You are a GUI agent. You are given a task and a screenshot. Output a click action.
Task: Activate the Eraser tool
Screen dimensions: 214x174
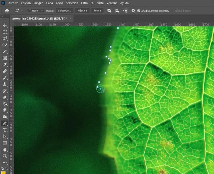click(5, 97)
